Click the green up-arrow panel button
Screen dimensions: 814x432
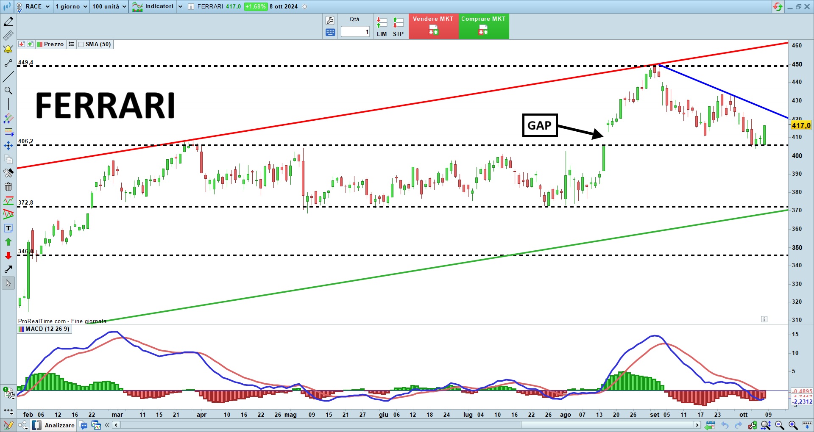click(30, 44)
